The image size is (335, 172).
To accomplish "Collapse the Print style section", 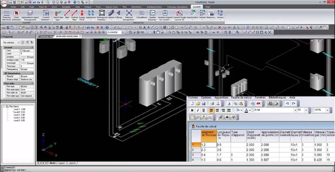I will point(32,83).
